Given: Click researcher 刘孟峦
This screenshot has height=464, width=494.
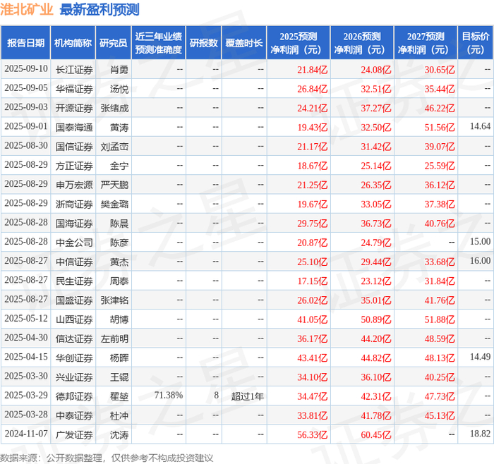Looking at the screenshot, I should 114,147.
